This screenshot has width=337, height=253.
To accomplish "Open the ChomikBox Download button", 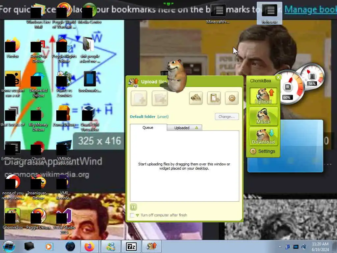I will [264, 136].
